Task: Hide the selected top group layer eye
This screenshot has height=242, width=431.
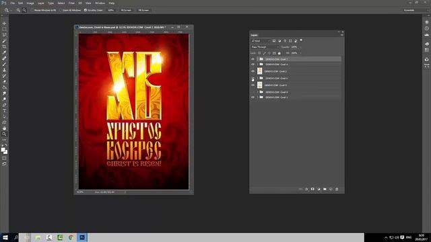Action: pos(253,59)
